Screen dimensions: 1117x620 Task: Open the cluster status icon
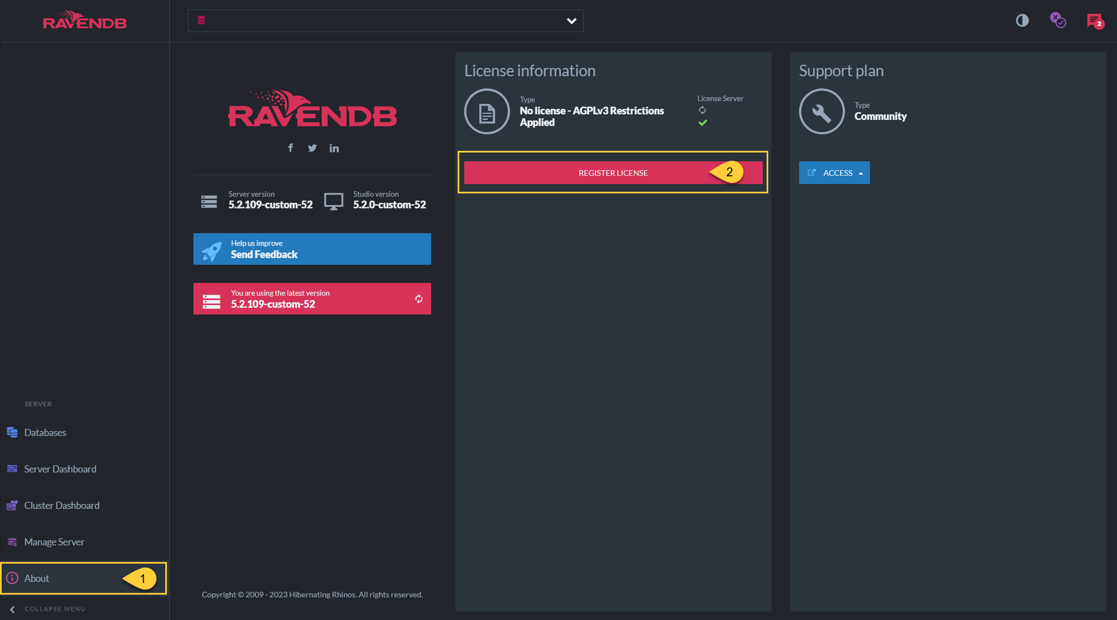(x=1058, y=20)
